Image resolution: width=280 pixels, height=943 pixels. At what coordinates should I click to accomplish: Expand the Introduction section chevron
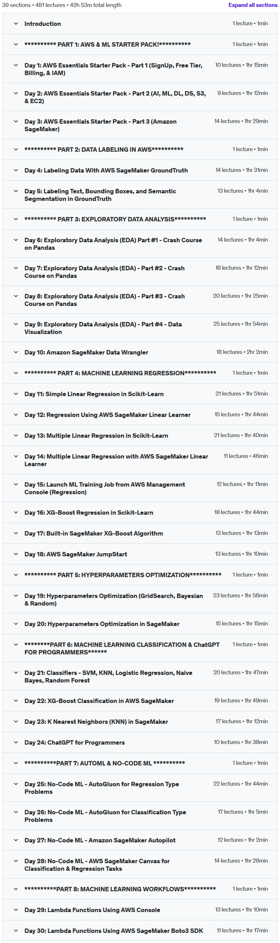coord(16,23)
